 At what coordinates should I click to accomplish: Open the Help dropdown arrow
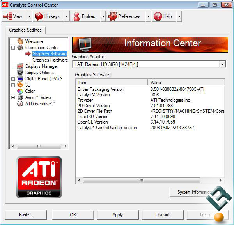(x=179, y=16)
